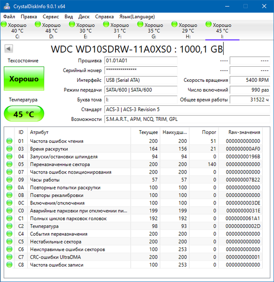Click the CrystalDiskInfo title bar app icon

pyautogui.click(x=7, y=6)
